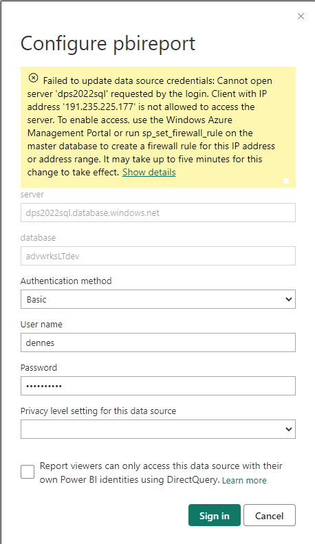Click the Authentication method label
This screenshot has height=544, width=315.
click(x=66, y=281)
